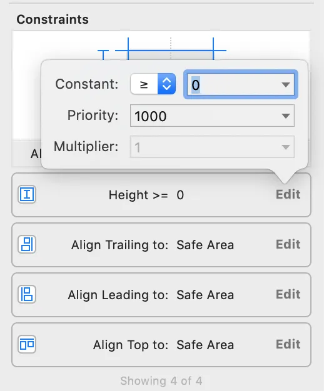Select the Height >= 0 constraint row
Viewport: 324px width, 391px height.
click(x=161, y=195)
